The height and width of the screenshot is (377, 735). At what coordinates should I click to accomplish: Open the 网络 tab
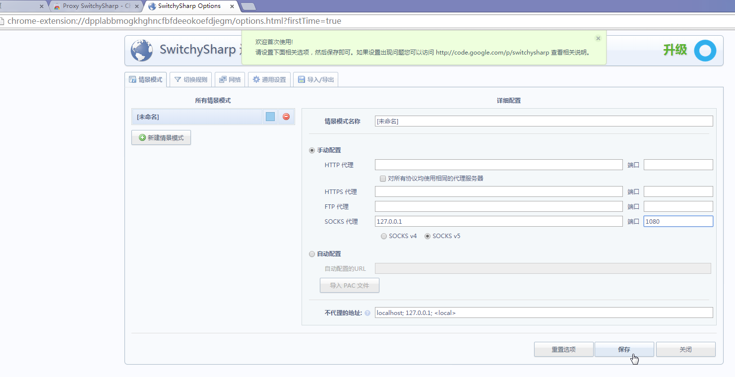230,80
